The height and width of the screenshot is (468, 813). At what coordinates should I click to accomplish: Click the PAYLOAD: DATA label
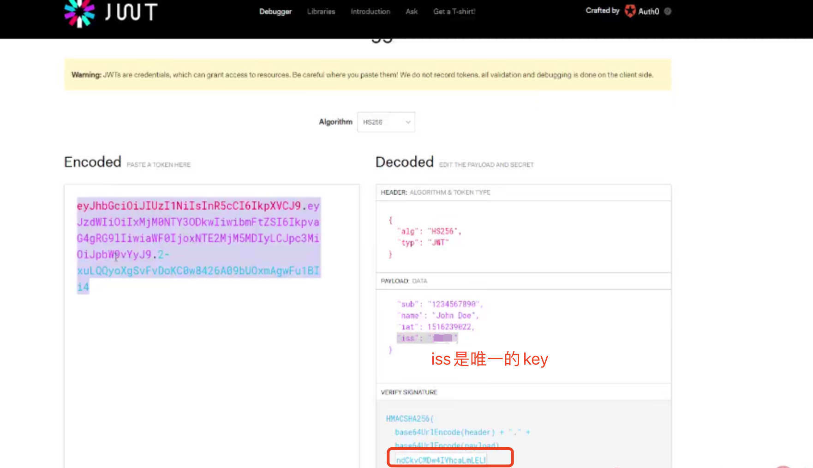[404, 281]
